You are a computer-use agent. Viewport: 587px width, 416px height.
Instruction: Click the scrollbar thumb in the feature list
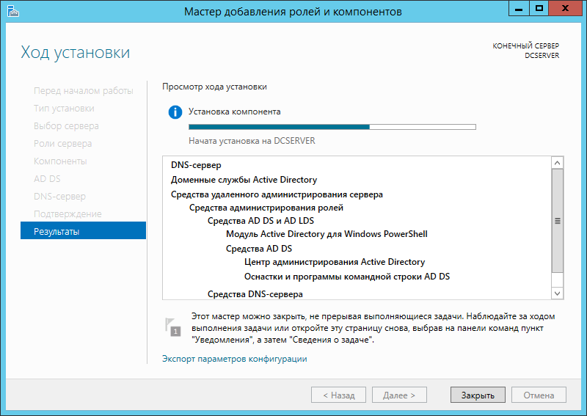click(x=558, y=221)
